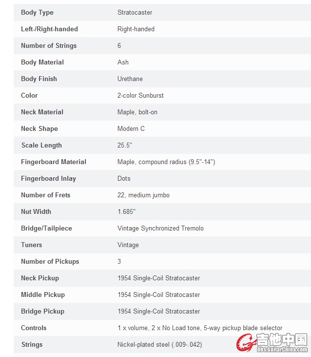The image size is (311, 357).
Task: Click the Left-/Right-handed row label
Action: [49, 29]
